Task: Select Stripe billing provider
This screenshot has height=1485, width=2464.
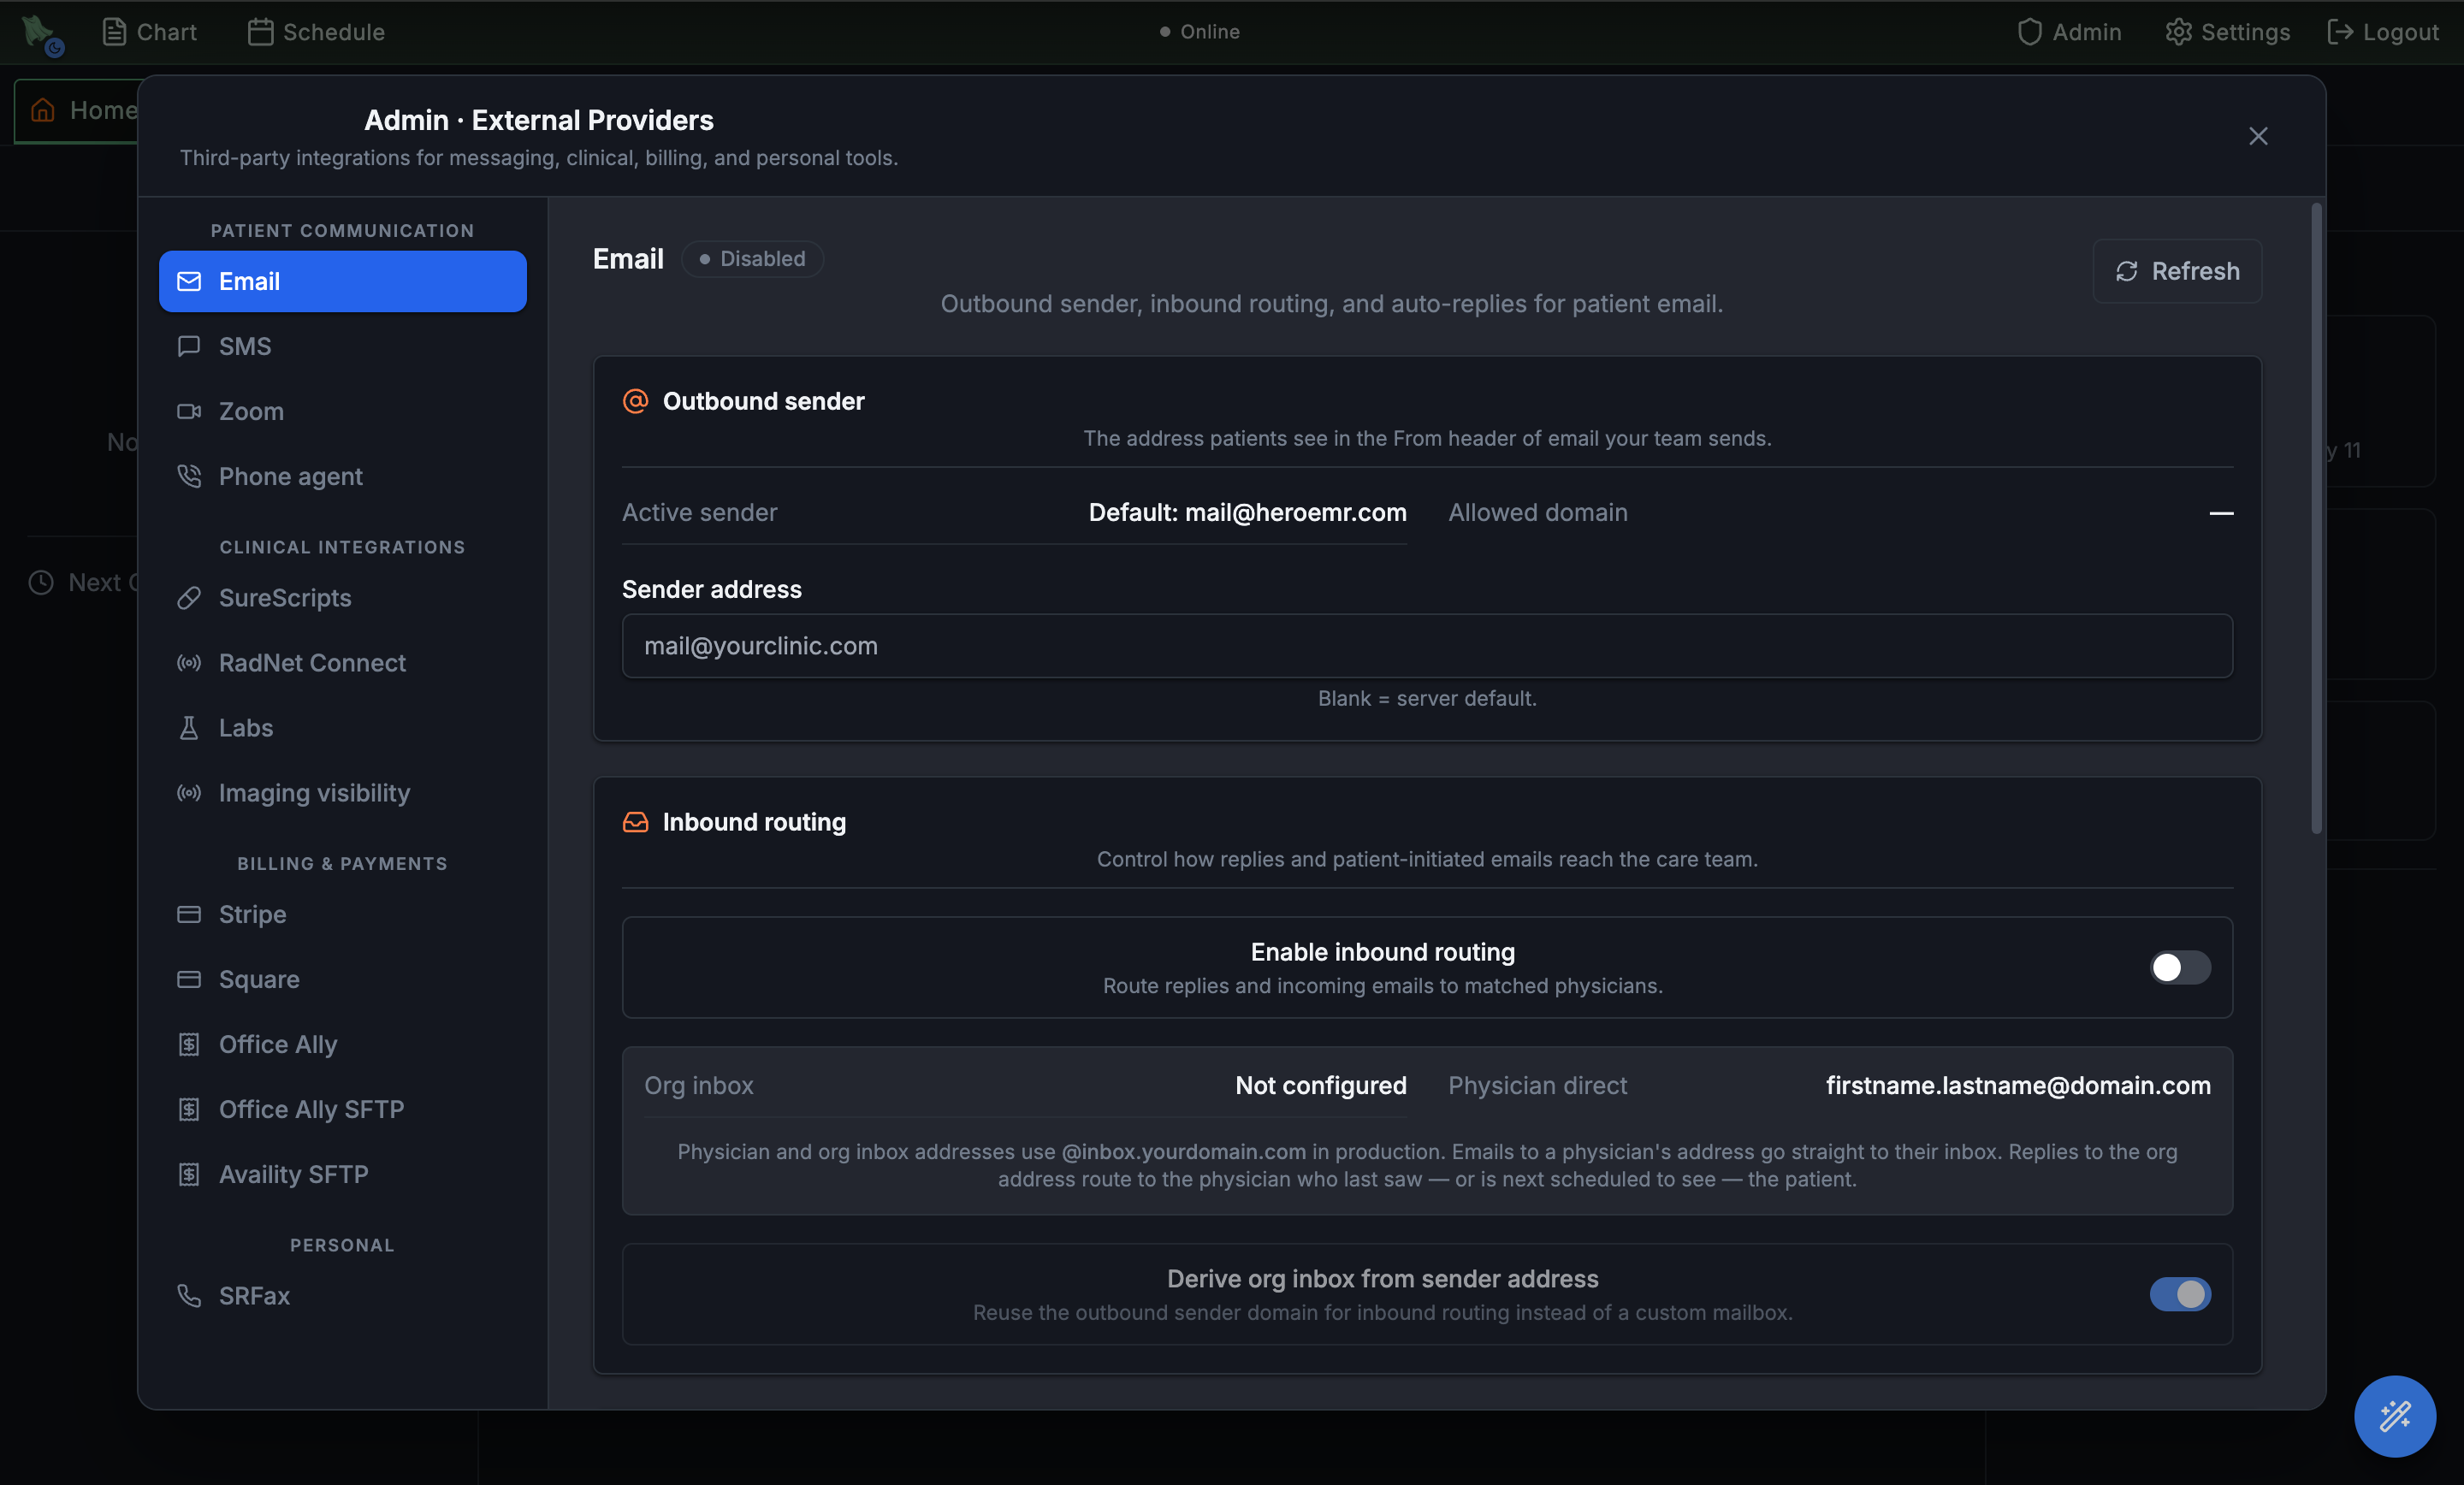Action: 343,914
